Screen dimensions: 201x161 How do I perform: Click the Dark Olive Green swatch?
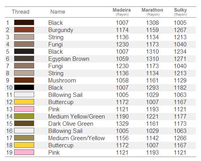pos(24,123)
